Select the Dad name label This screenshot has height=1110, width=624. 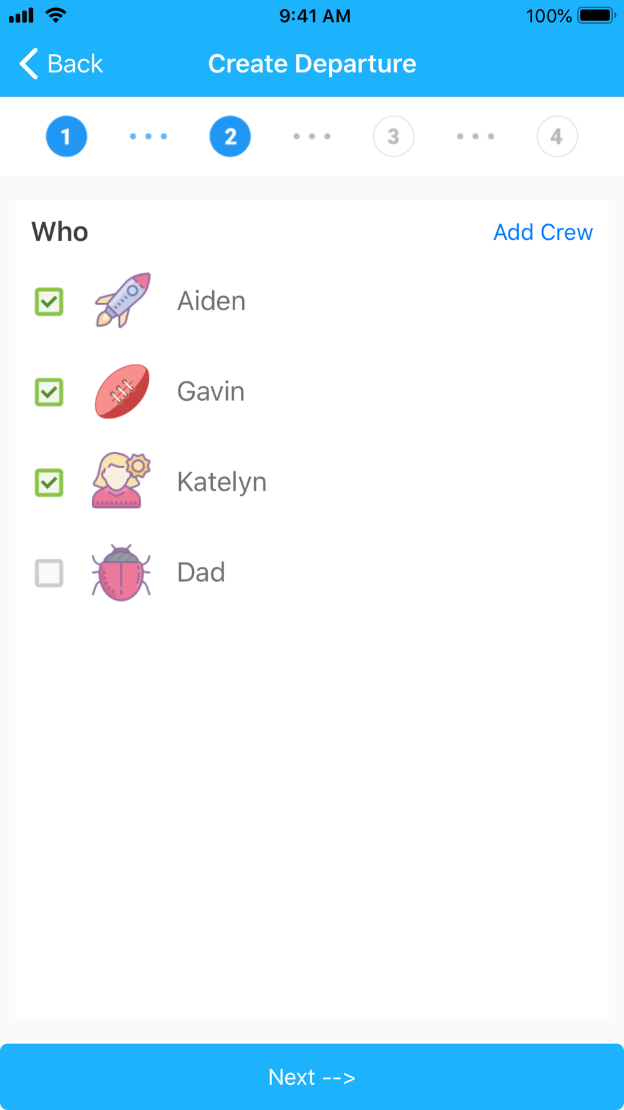pos(201,572)
